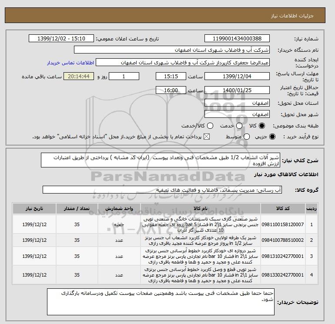
Task: Click the request creator name field
Action: click(183, 63)
